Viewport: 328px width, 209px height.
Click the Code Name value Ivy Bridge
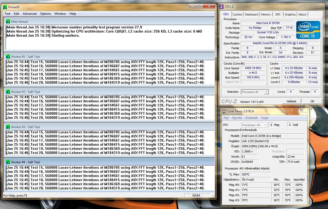click(x=255, y=28)
